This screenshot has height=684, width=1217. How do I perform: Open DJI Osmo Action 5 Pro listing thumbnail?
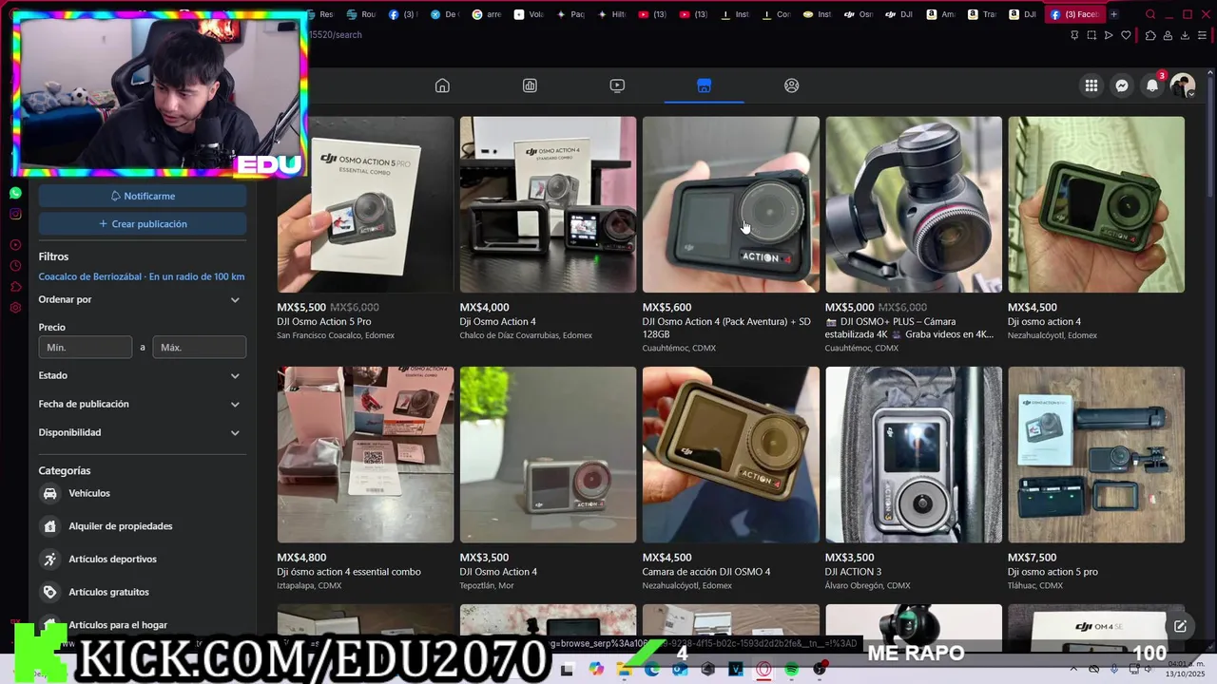tap(365, 204)
